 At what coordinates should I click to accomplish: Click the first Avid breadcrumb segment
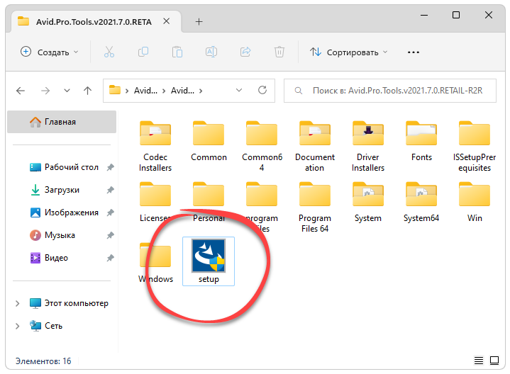click(x=145, y=91)
